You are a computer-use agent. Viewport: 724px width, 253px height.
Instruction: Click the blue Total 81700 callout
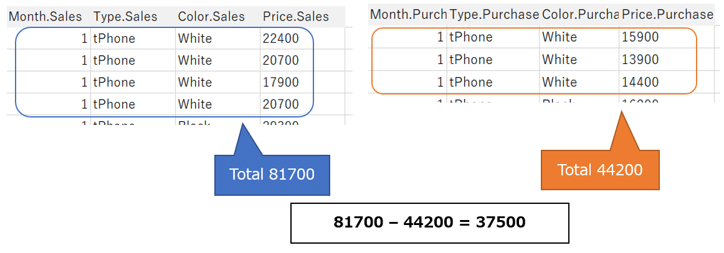(x=272, y=174)
